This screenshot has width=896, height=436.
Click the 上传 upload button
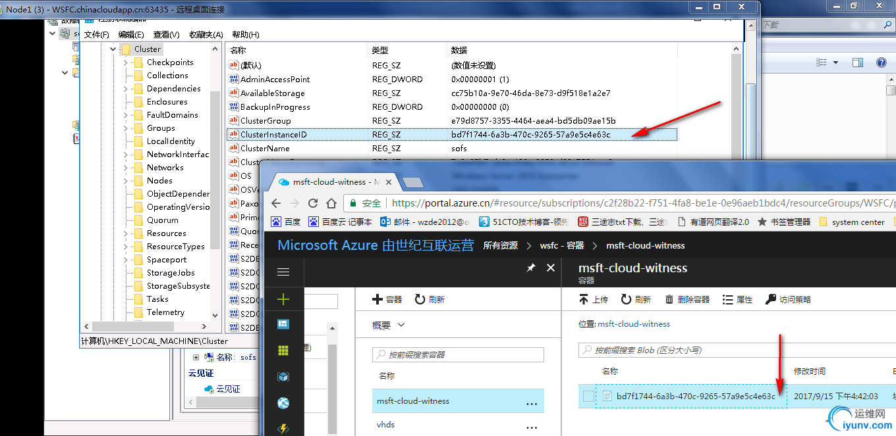(x=594, y=299)
